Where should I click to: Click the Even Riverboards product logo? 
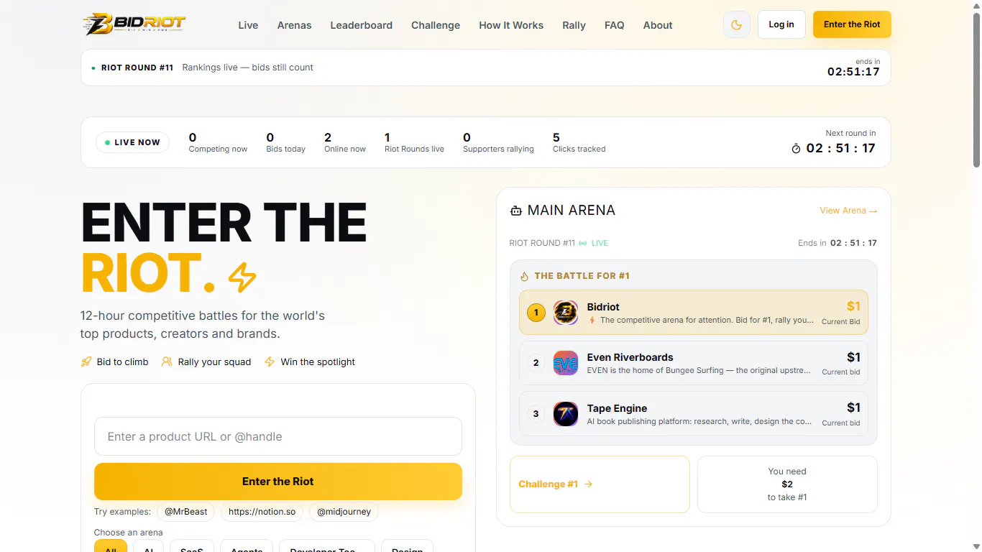click(566, 363)
